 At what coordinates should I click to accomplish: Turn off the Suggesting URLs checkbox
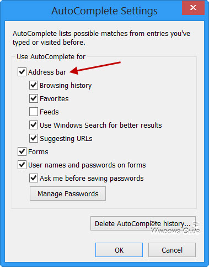pyautogui.click(x=34, y=138)
